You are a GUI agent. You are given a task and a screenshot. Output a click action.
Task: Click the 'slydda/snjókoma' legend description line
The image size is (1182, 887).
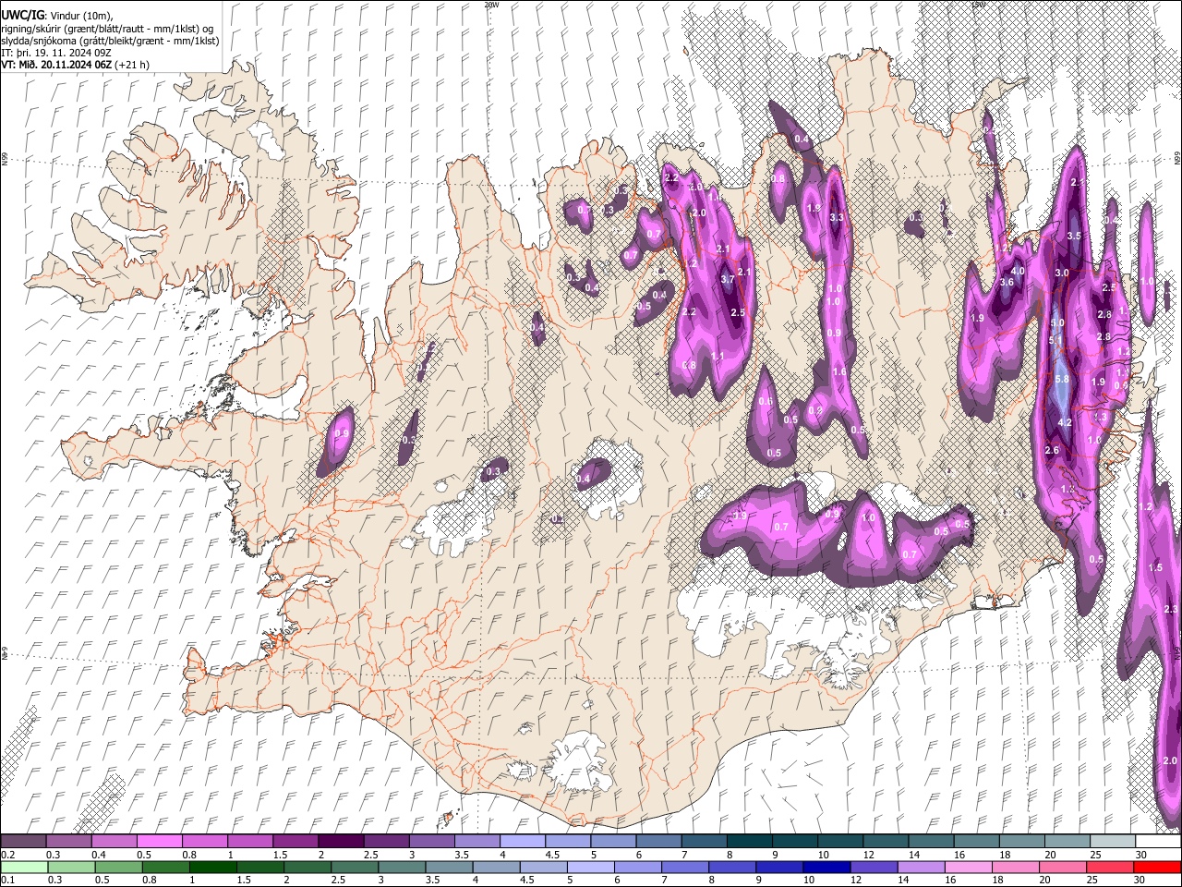(x=110, y=41)
